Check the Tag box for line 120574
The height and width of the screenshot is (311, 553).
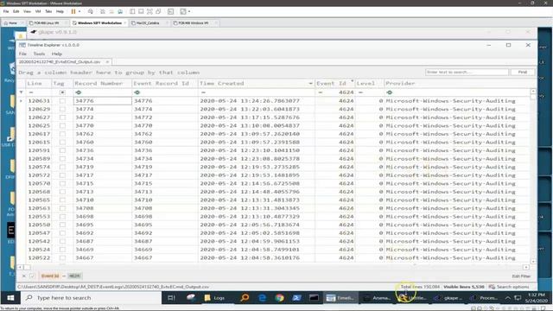pyautogui.click(x=62, y=167)
